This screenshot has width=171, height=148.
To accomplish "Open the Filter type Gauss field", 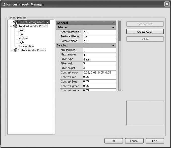I will tap(99, 59).
